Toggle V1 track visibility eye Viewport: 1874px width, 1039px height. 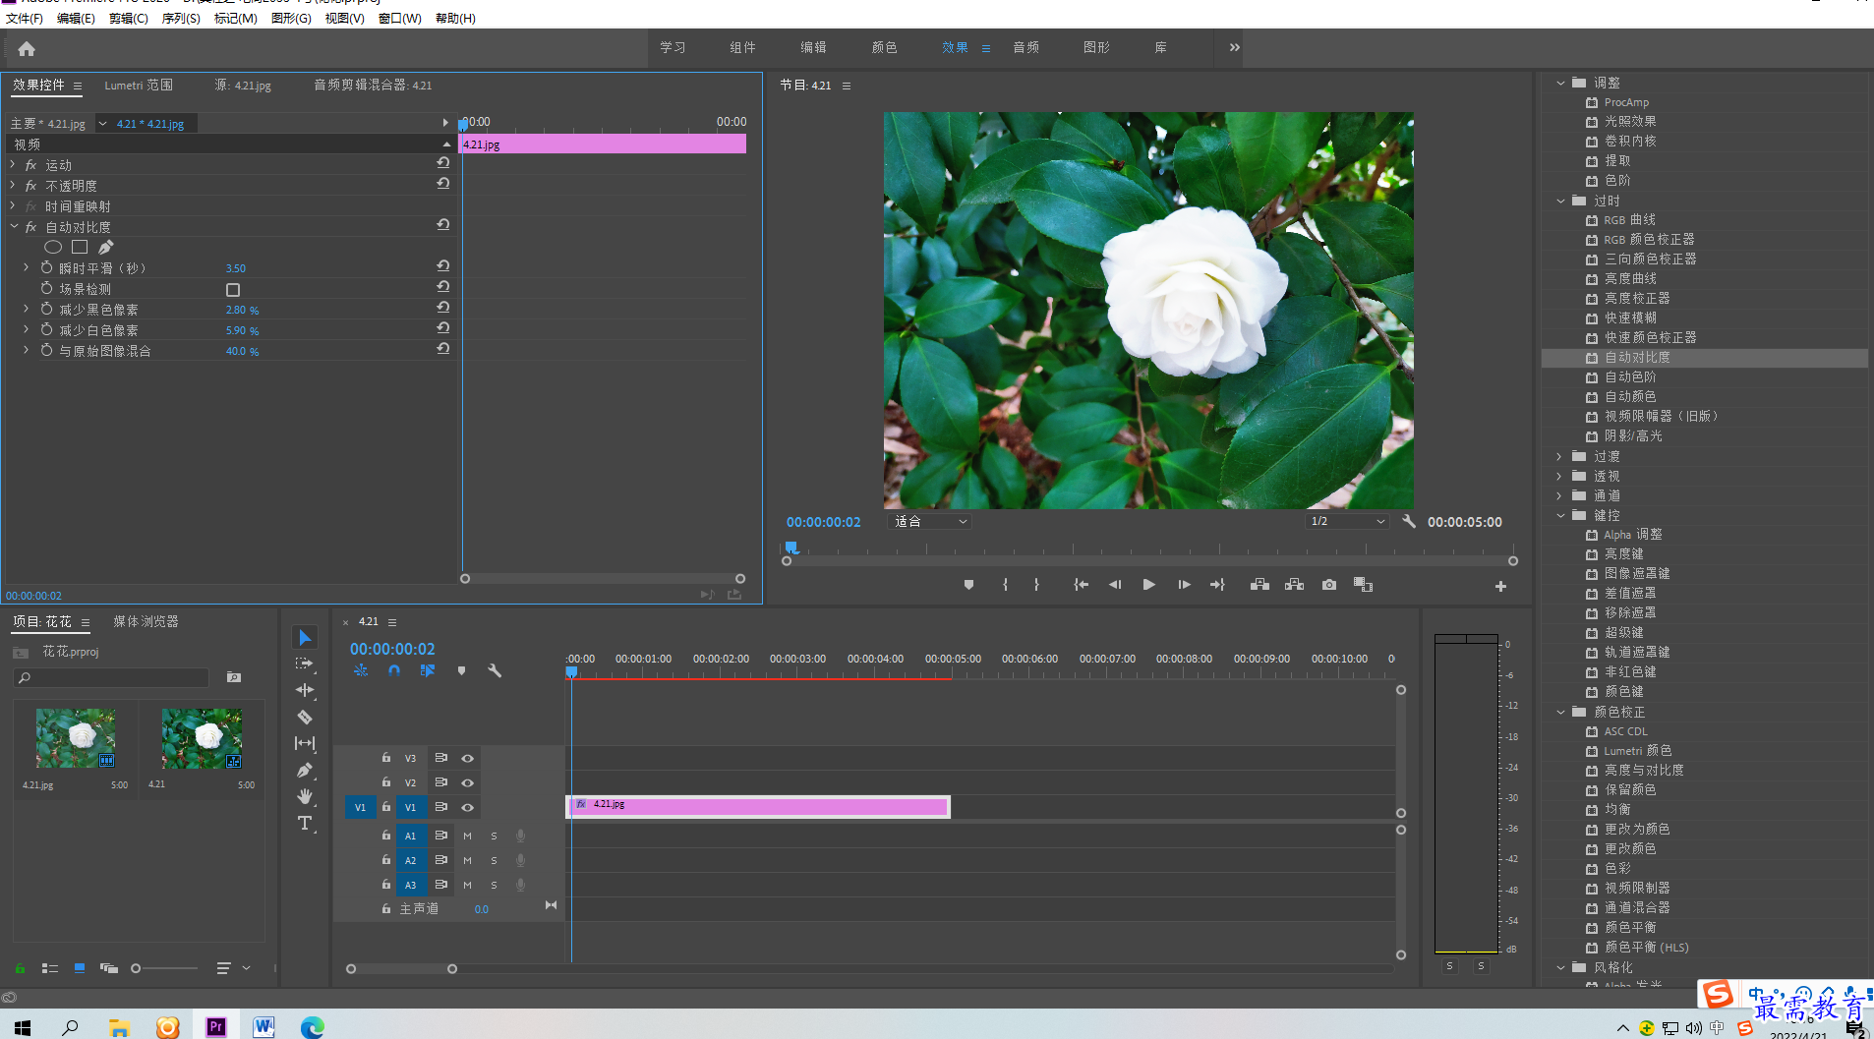click(x=468, y=808)
